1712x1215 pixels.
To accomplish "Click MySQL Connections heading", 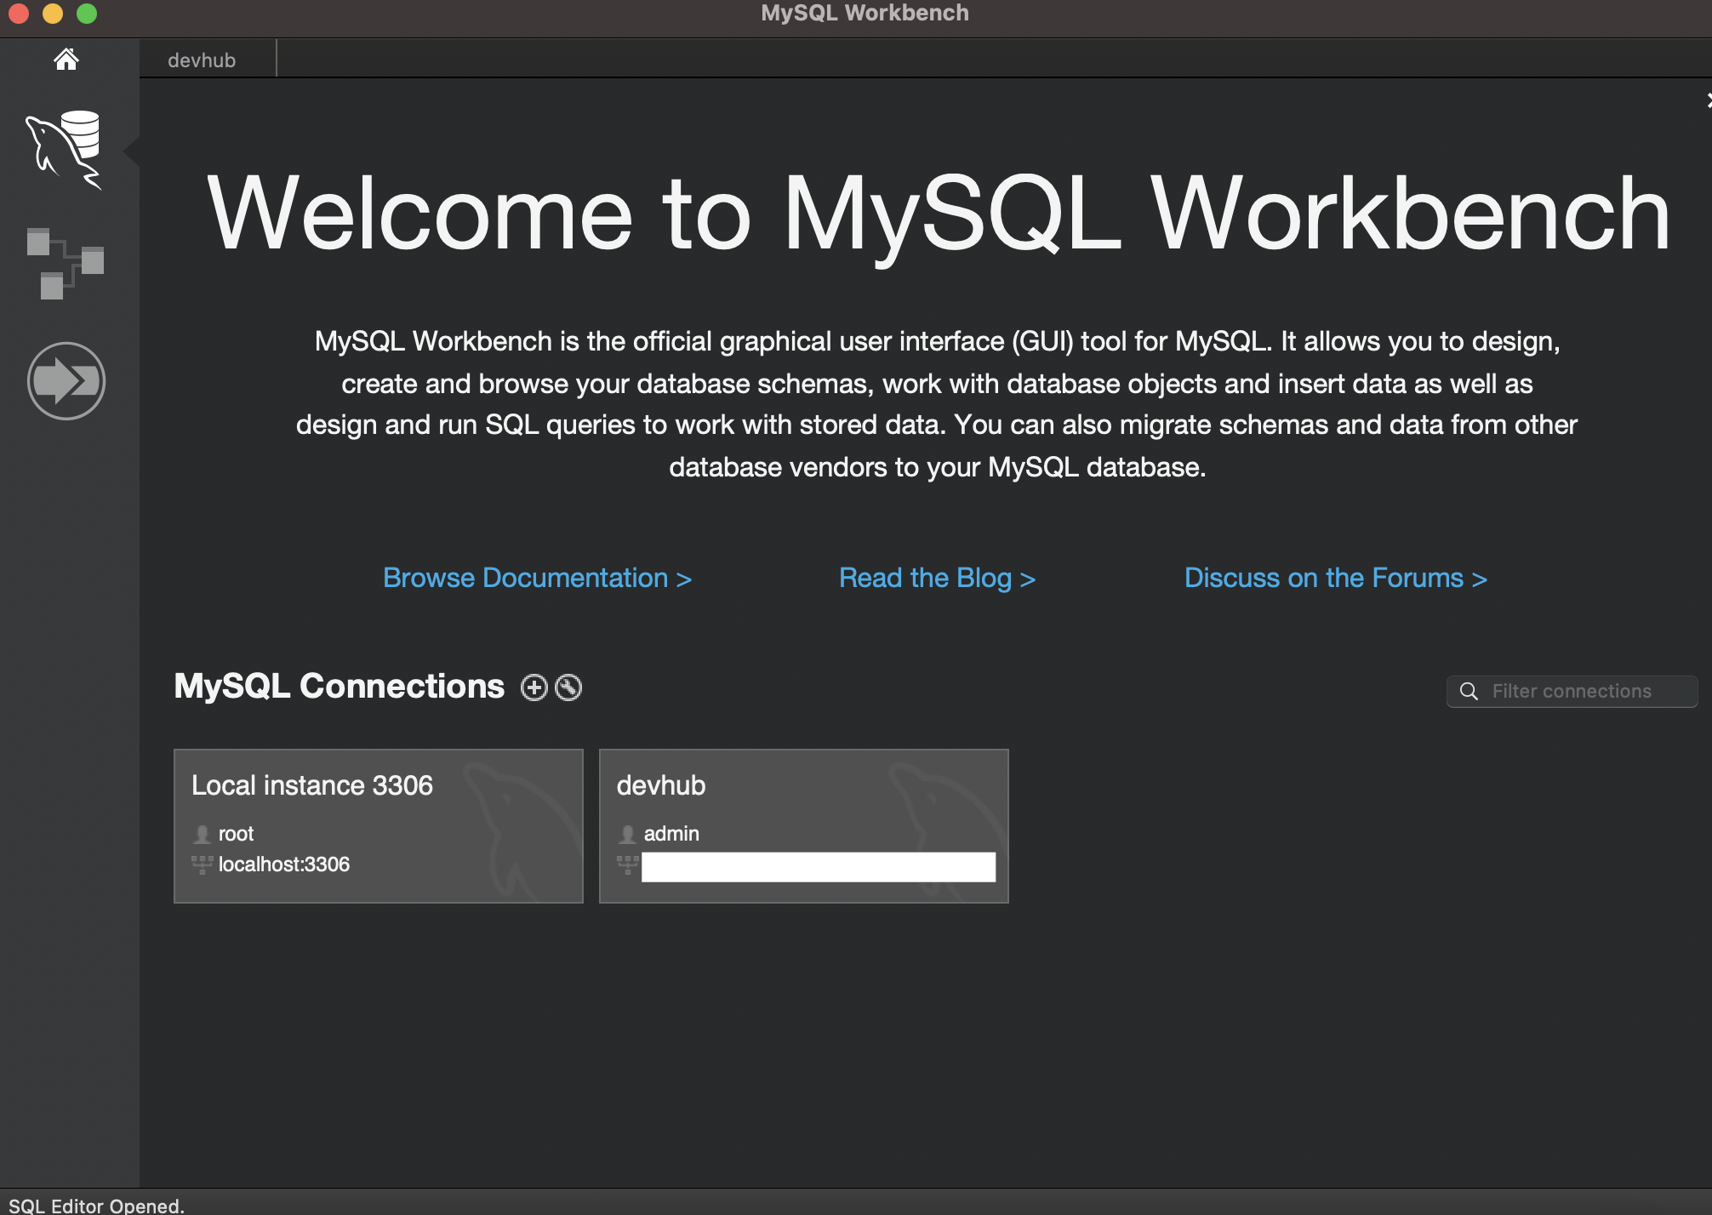I will [339, 687].
